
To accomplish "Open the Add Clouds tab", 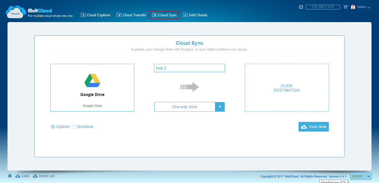I will pos(195,15).
